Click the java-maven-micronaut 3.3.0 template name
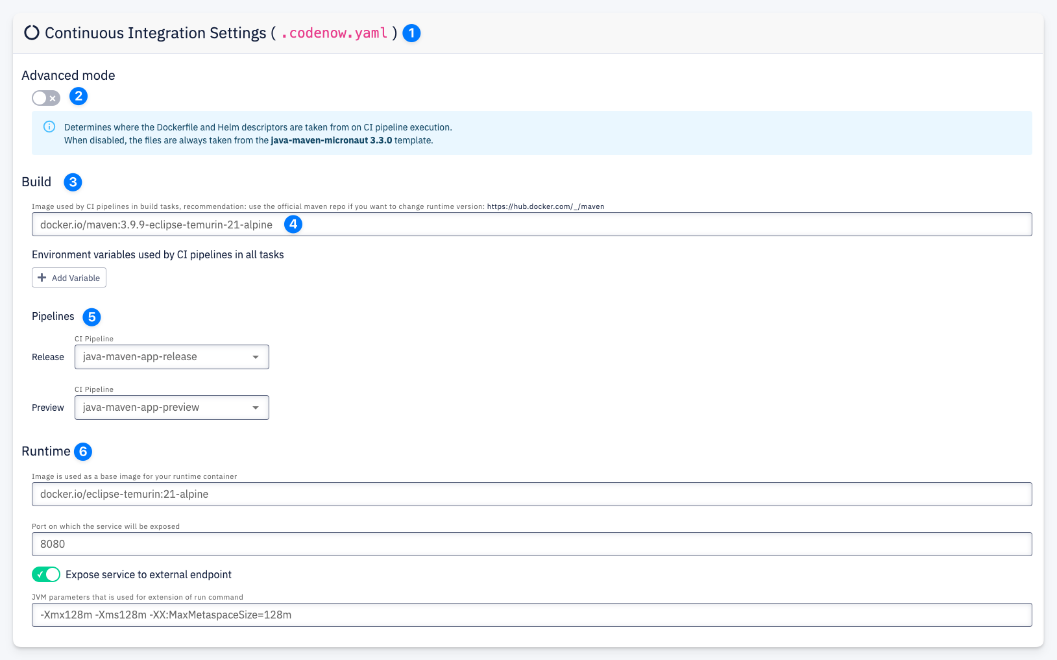The width and height of the screenshot is (1057, 660). point(332,140)
